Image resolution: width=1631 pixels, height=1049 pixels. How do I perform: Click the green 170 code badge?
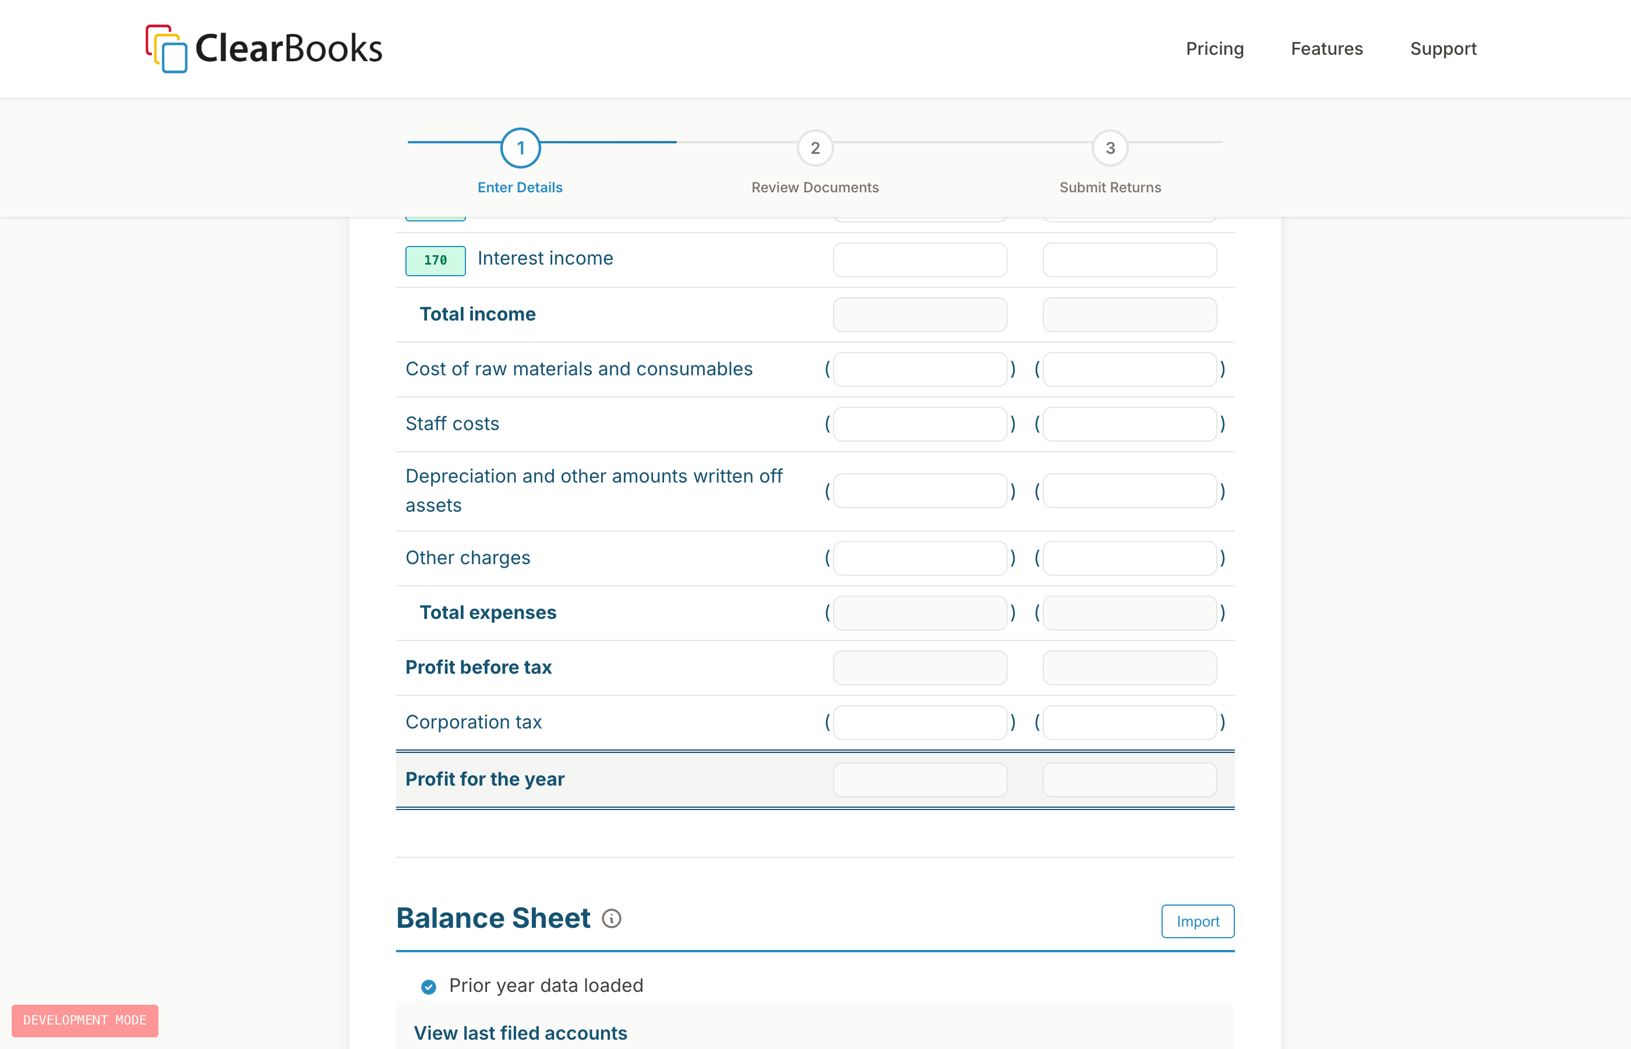[x=435, y=260]
